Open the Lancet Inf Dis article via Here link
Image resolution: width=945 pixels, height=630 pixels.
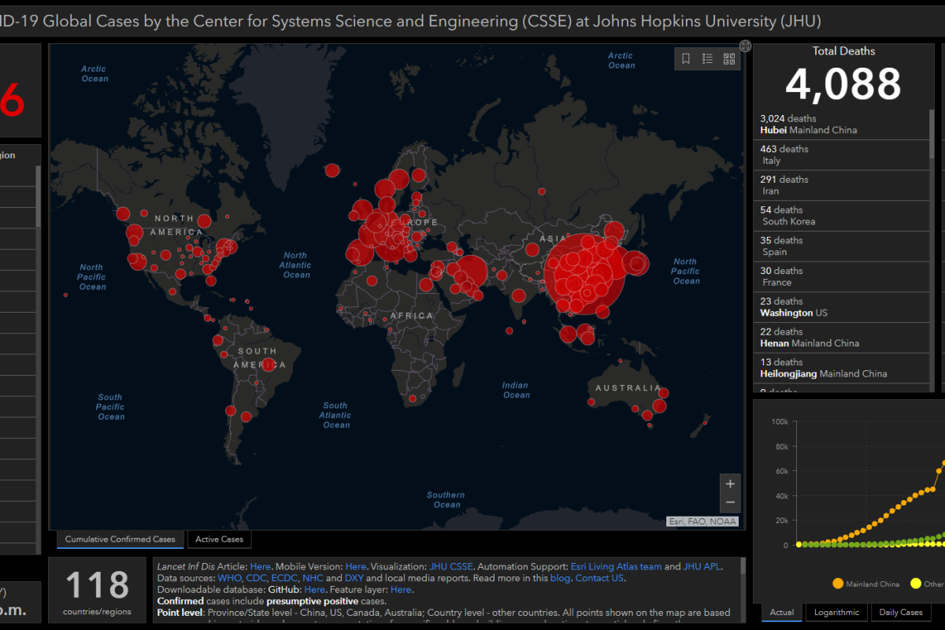(x=261, y=566)
